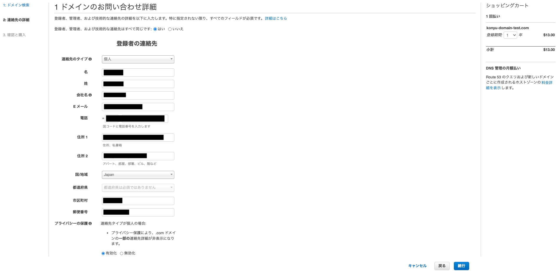Open the 連絡先のタイプ dropdown

pos(138,59)
